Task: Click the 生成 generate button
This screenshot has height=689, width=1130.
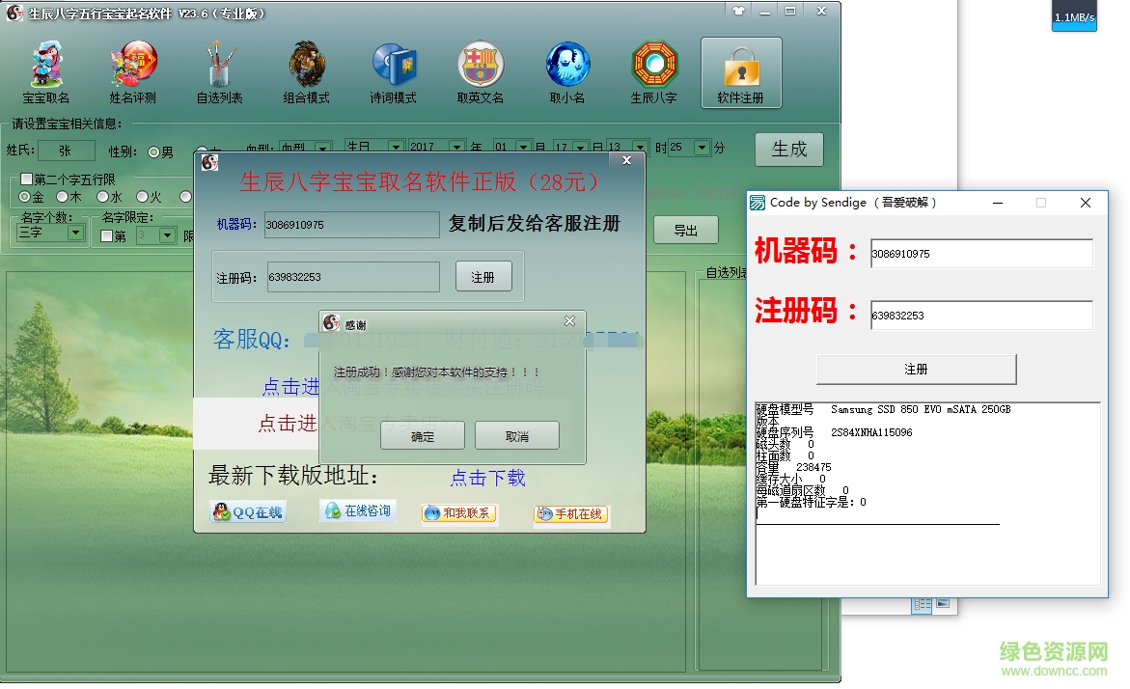Action: [789, 150]
